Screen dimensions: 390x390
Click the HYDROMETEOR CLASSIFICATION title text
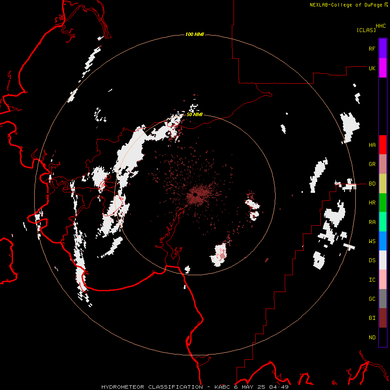pos(152,387)
